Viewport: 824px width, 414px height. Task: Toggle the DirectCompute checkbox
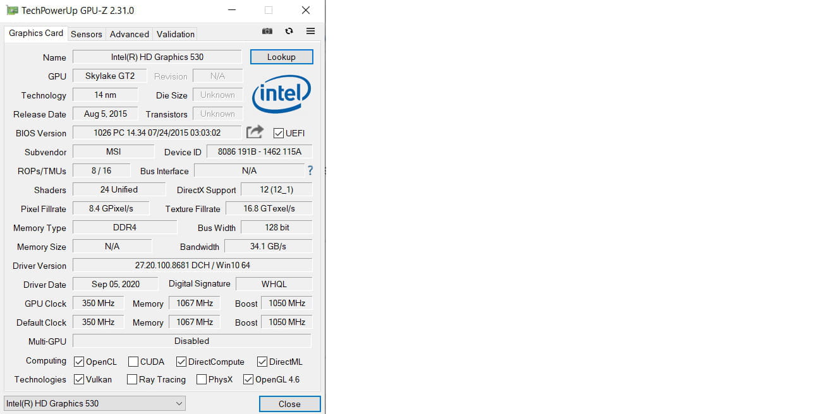pos(181,362)
